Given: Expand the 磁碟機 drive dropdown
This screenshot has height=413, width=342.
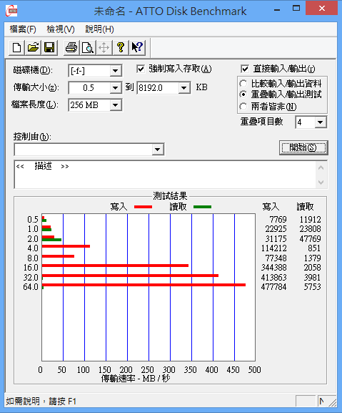Looking at the screenshot, I should (x=115, y=71).
